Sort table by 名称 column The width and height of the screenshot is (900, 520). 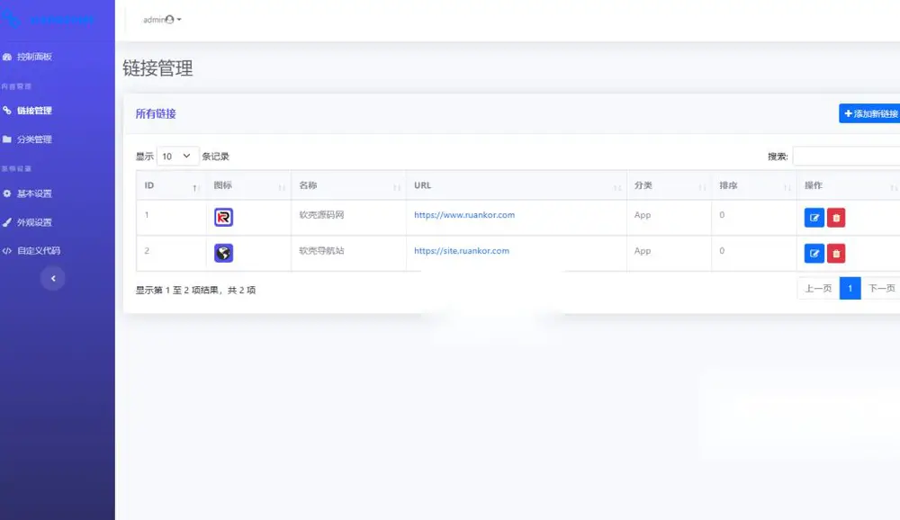tap(349, 185)
